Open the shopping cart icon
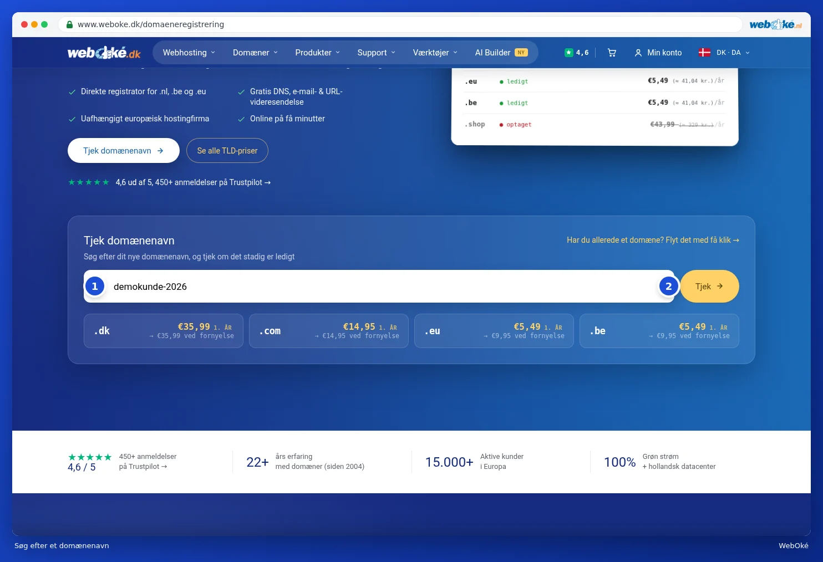 coord(612,53)
